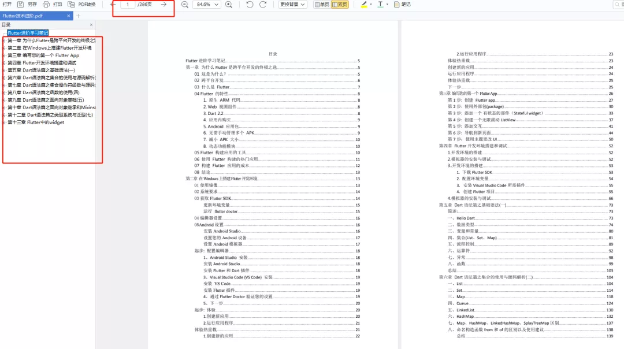624x349 pixels.
Task: Select the yellow highlighter pen tool
Action: pyautogui.click(x=364, y=5)
